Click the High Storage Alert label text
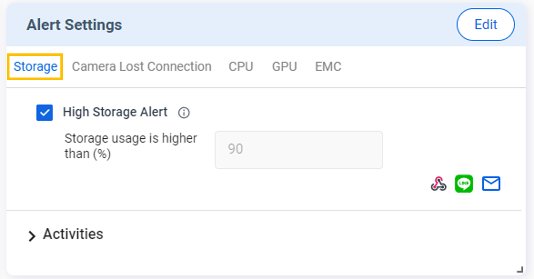 pyautogui.click(x=115, y=112)
